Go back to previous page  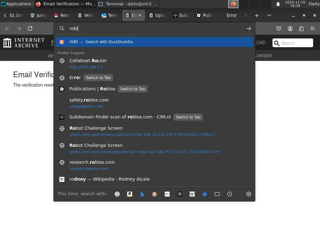(x=7, y=28)
